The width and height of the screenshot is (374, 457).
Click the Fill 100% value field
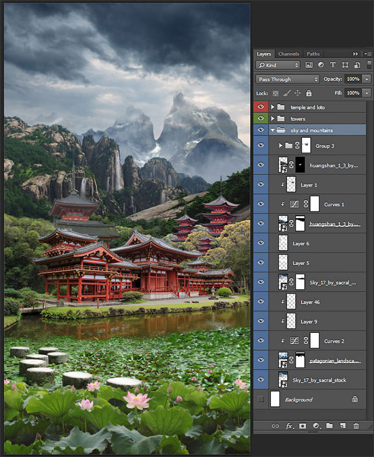(353, 93)
